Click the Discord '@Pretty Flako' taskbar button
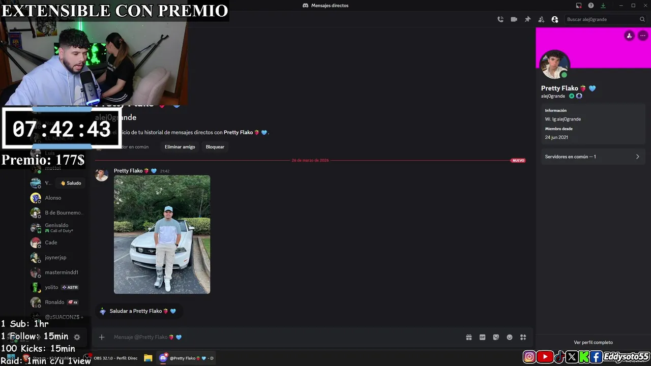Image resolution: width=651 pixels, height=366 pixels. [x=187, y=358]
